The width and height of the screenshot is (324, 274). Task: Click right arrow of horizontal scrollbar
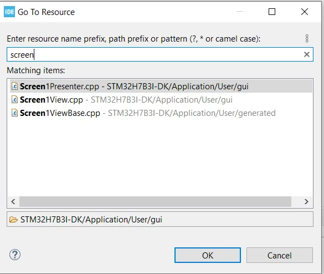coord(306,201)
